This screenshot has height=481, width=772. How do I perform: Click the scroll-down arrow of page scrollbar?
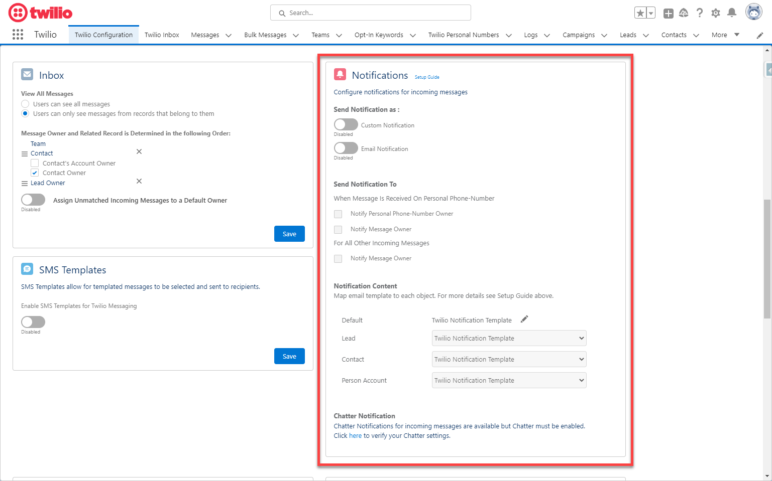[767, 476]
